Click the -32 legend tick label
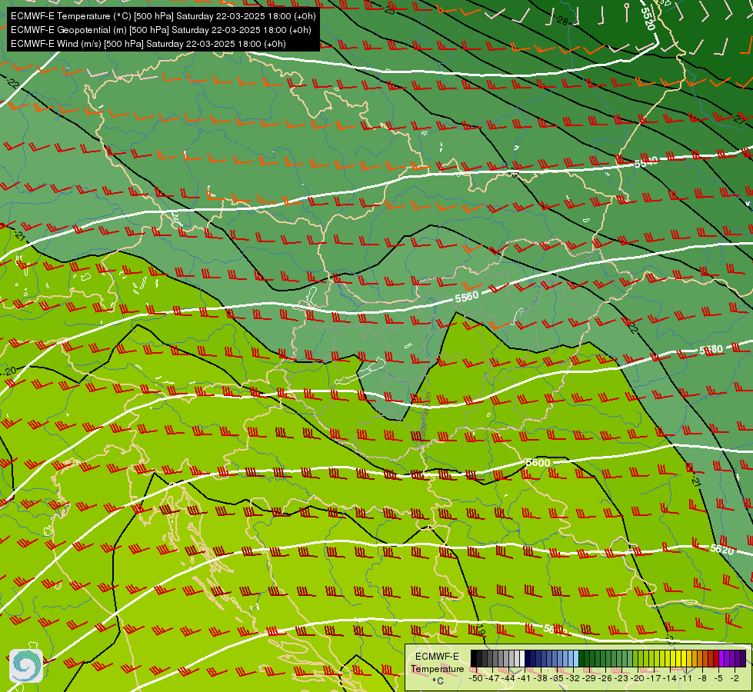753x692 pixels. click(573, 678)
